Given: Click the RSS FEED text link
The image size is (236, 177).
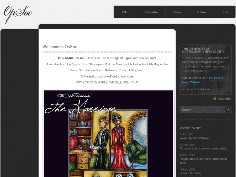Looking at the screenshot, I should (225, 99).
